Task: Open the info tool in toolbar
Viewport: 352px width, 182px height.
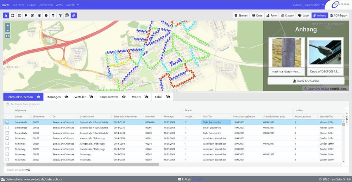Action: pyautogui.click(x=46, y=15)
